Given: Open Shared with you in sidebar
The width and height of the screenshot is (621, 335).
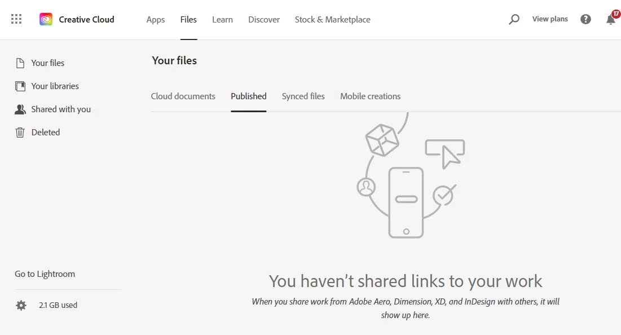Looking at the screenshot, I should click(61, 109).
